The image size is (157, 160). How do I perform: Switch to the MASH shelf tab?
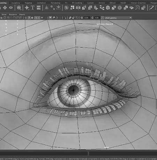(123, 3)
